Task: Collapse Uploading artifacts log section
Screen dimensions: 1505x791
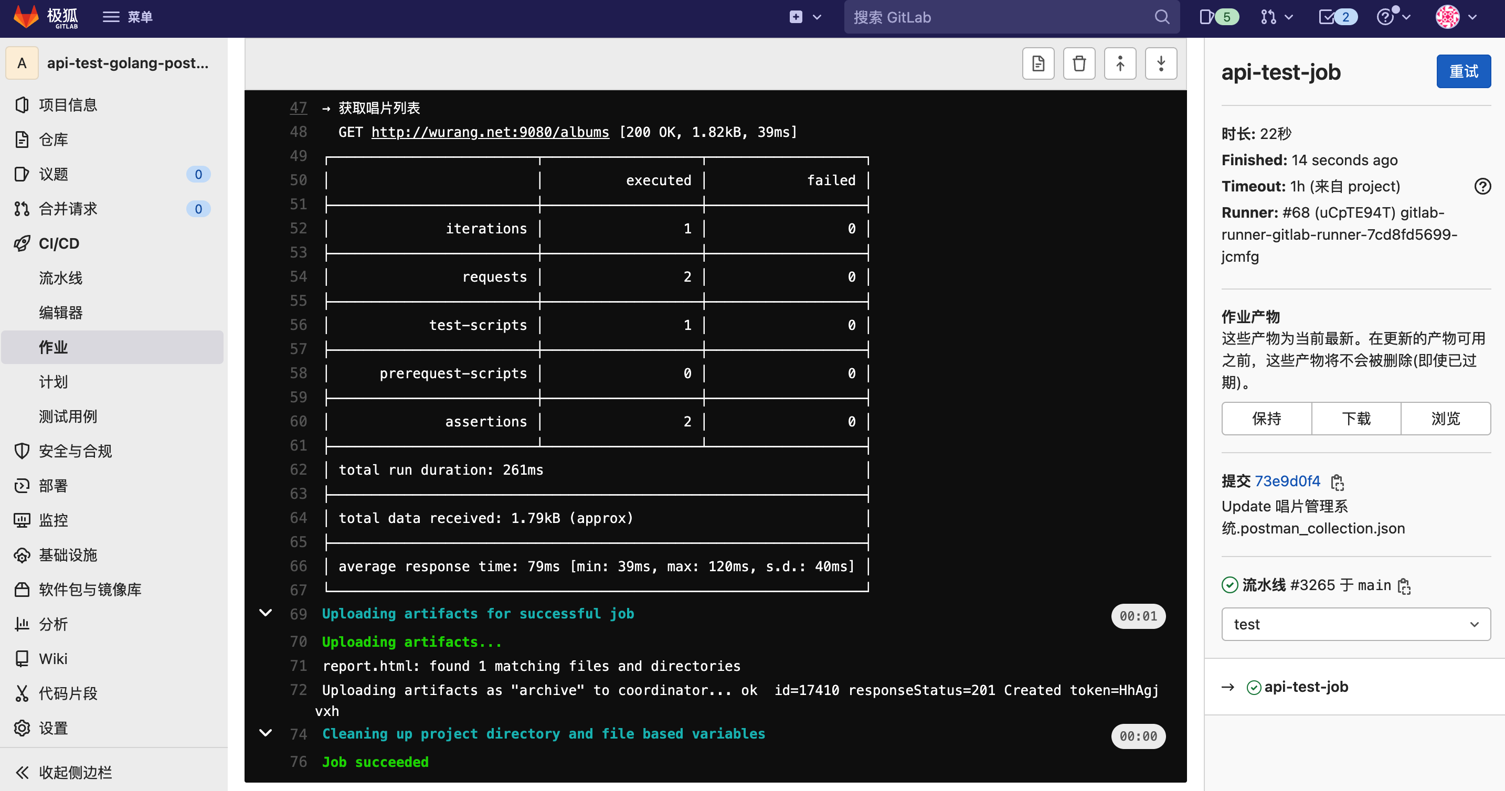Action: pyautogui.click(x=265, y=613)
